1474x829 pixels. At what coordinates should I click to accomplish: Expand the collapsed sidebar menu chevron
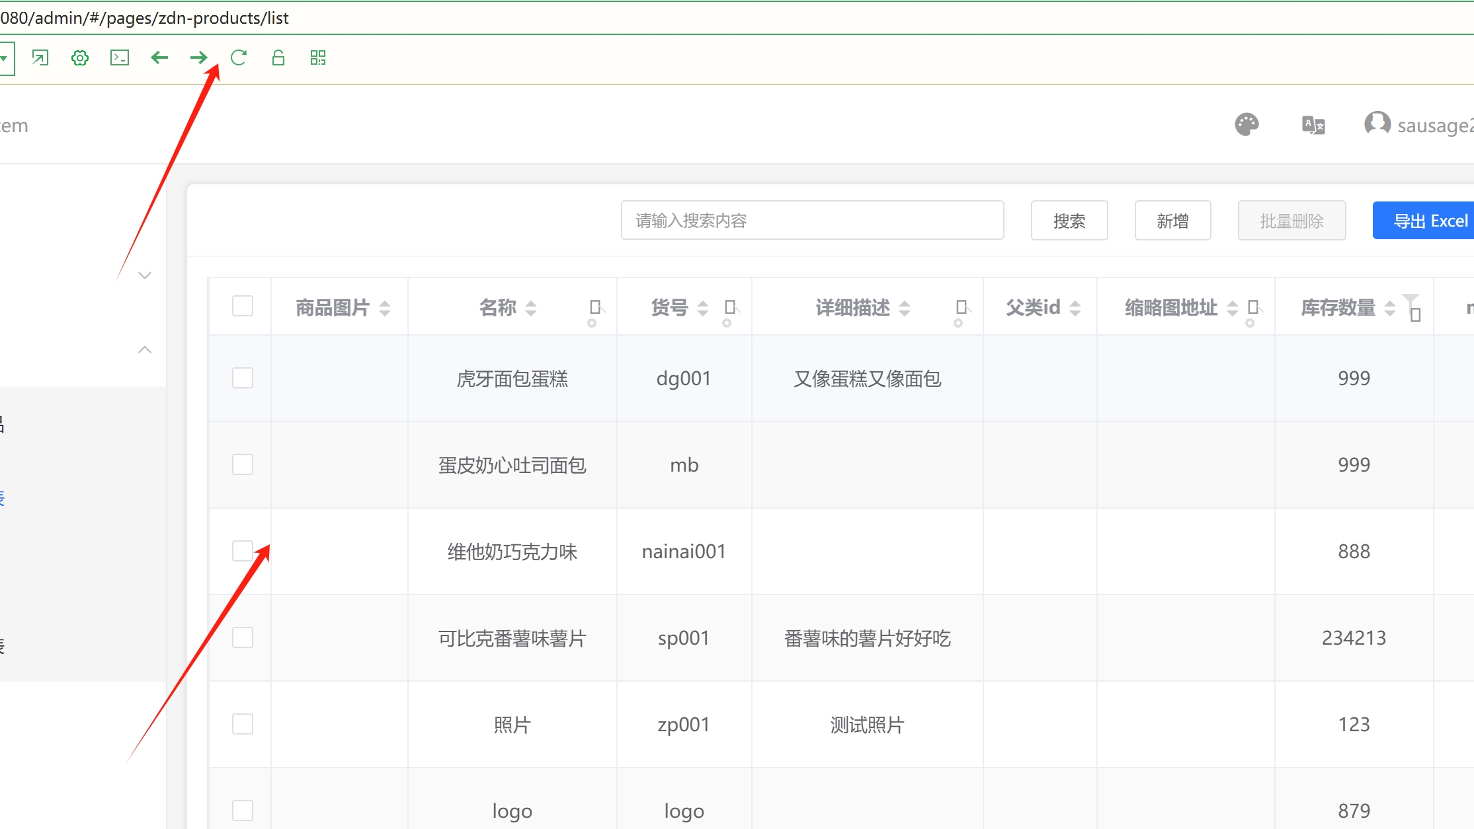[x=145, y=275]
